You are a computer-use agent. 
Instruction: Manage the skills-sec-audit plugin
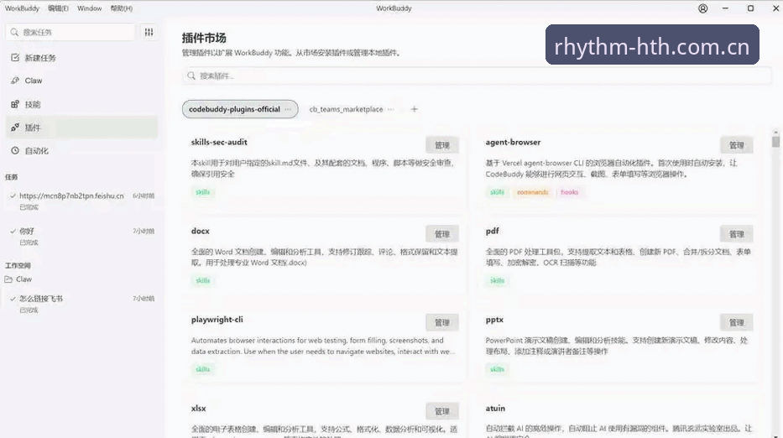pyautogui.click(x=442, y=145)
